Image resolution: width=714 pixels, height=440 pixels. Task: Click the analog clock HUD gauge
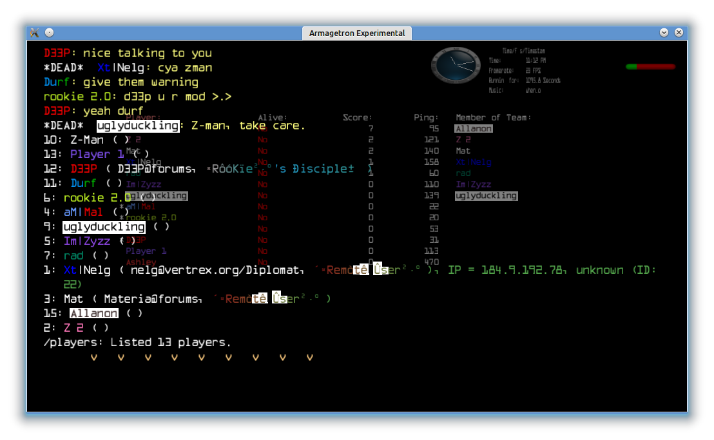point(455,64)
